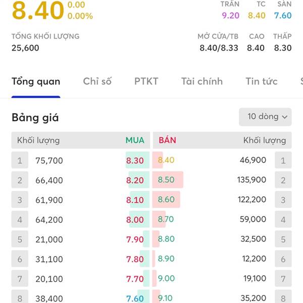Select the 8.20 buy price
The height and width of the screenshot is (303, 303).
click(x=135, y=180)
